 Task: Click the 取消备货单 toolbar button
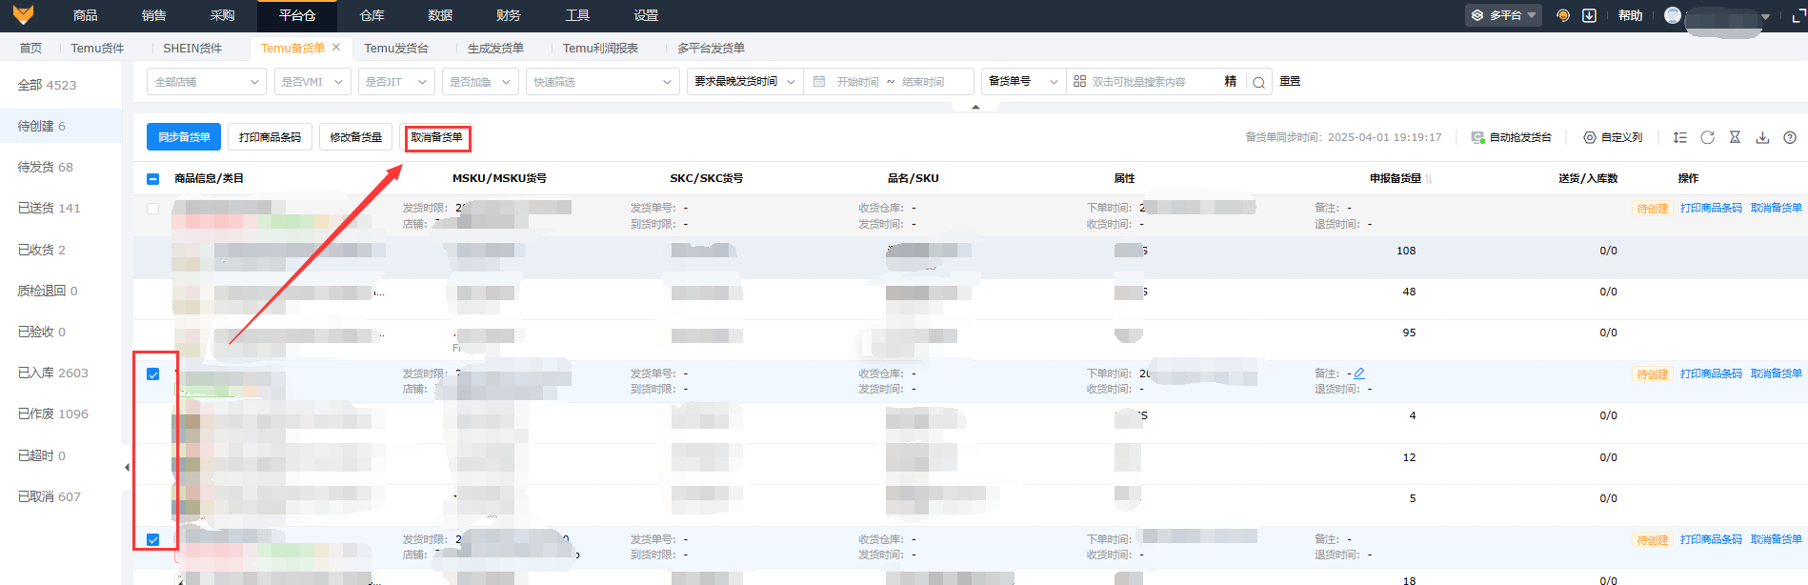(436, 137)
